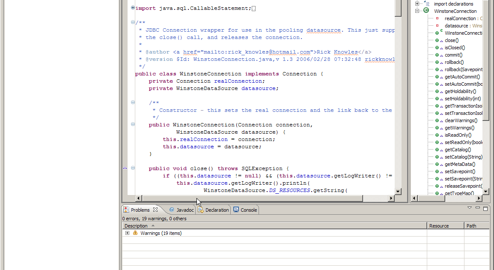Select getHoldability() in the Outline
The width and height of the screenshot is (494, 270).
[x=461, y=91]
